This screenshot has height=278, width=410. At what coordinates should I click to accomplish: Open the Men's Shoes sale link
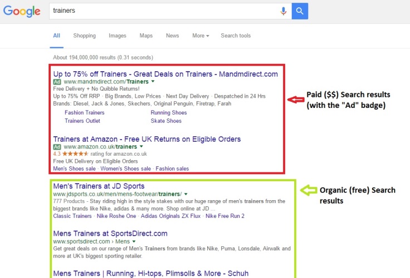pos(74,168)
